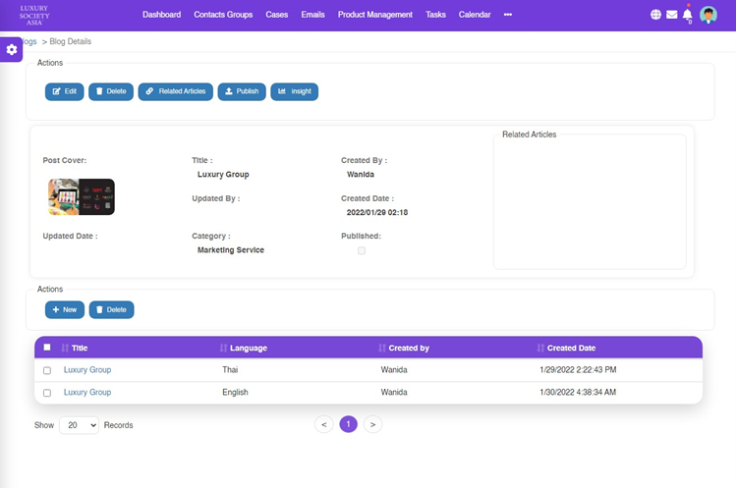Screen dimensions: 736x488
Task: Click the Publish upload button
Action: (242, 91)
